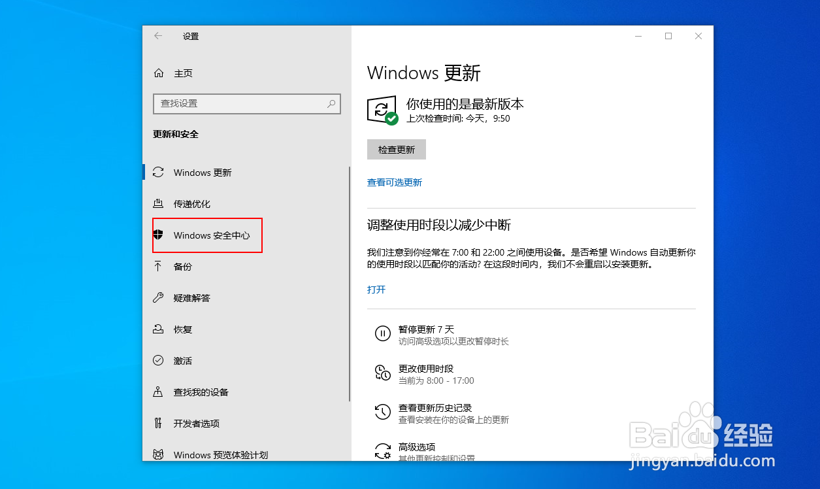Screen dimensions: 820x489
Task: Click the 打开 link for active hours
Action: [x=376, y=290]
